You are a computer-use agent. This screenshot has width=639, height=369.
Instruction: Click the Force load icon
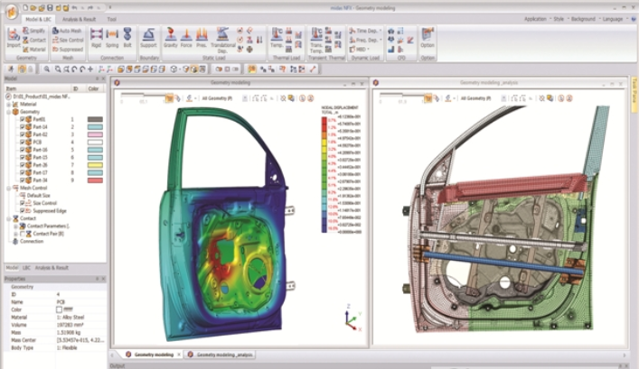186,37
